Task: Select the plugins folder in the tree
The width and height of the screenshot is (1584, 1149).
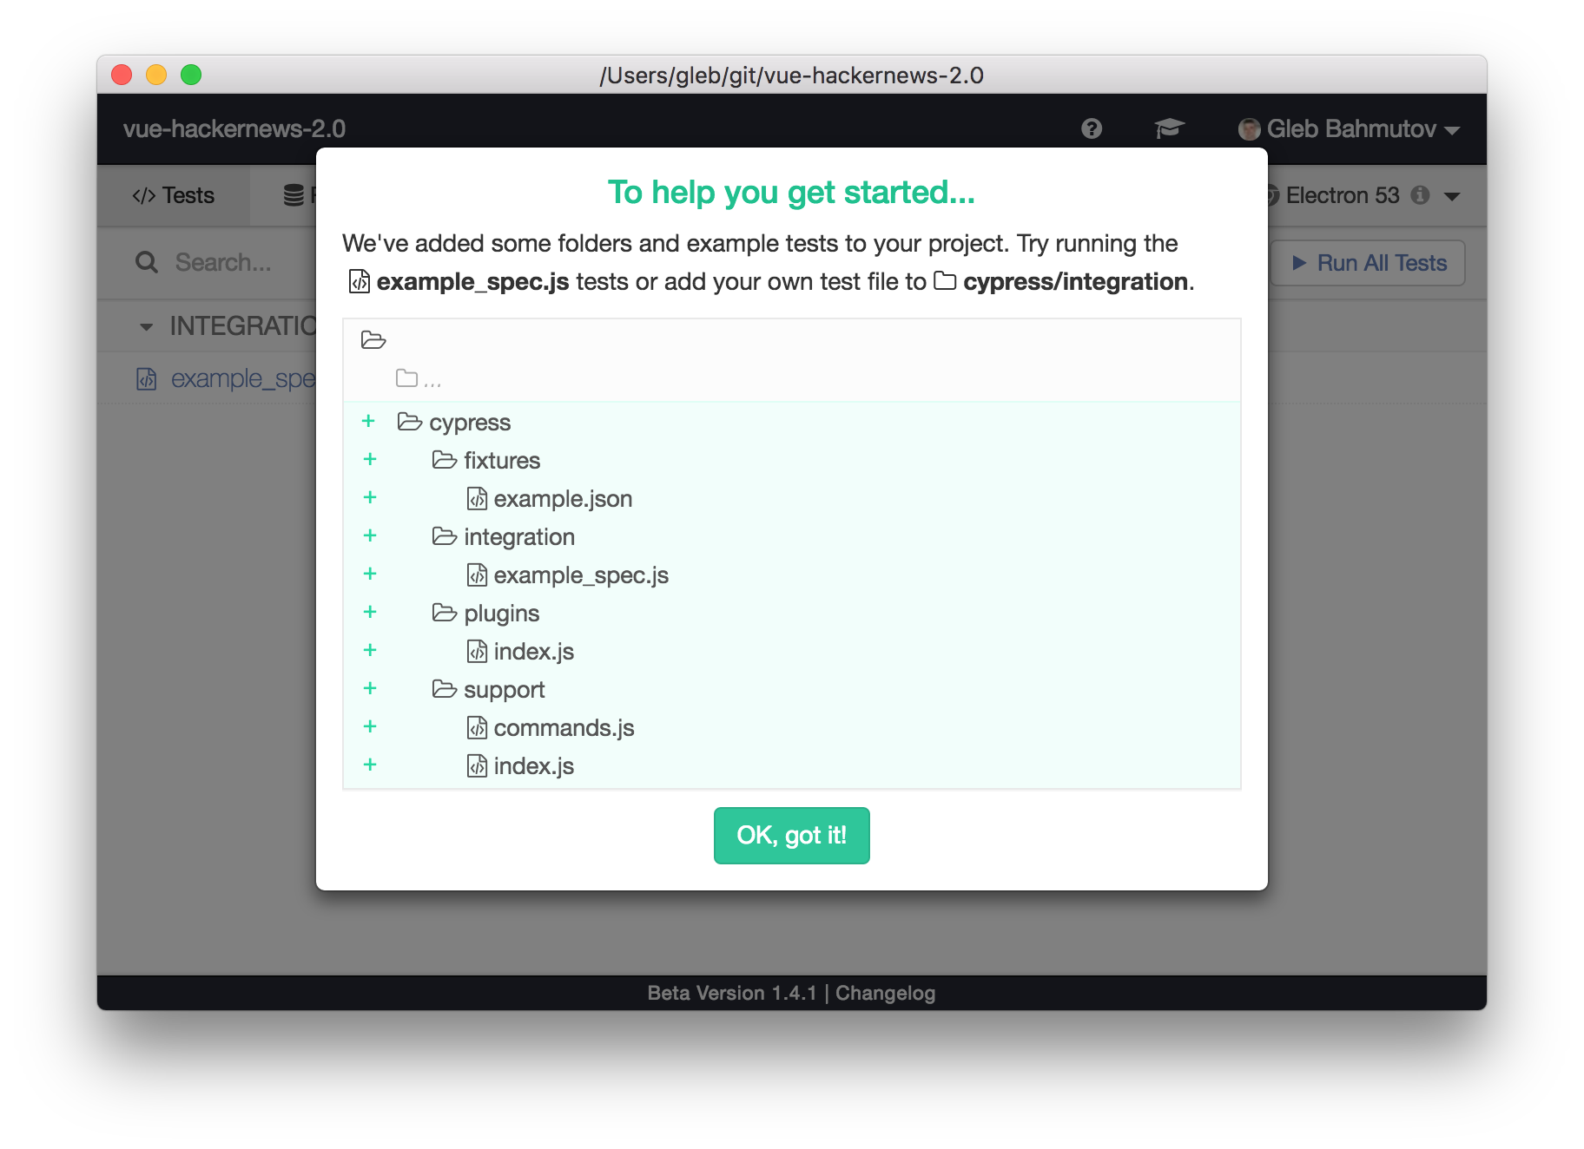Action: pos(502,613)
